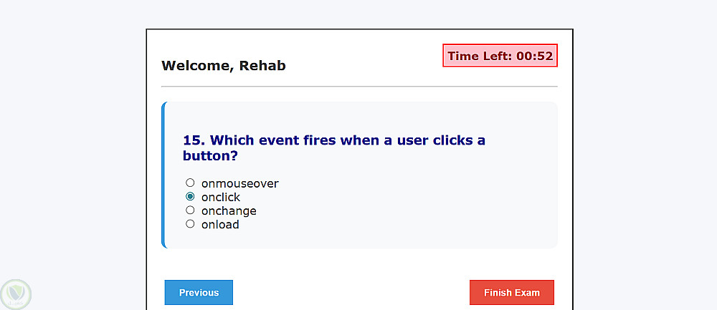The image size is (717, 310).
Task: Click the word "button?" in the question
Action: click(x=210, y=155)
